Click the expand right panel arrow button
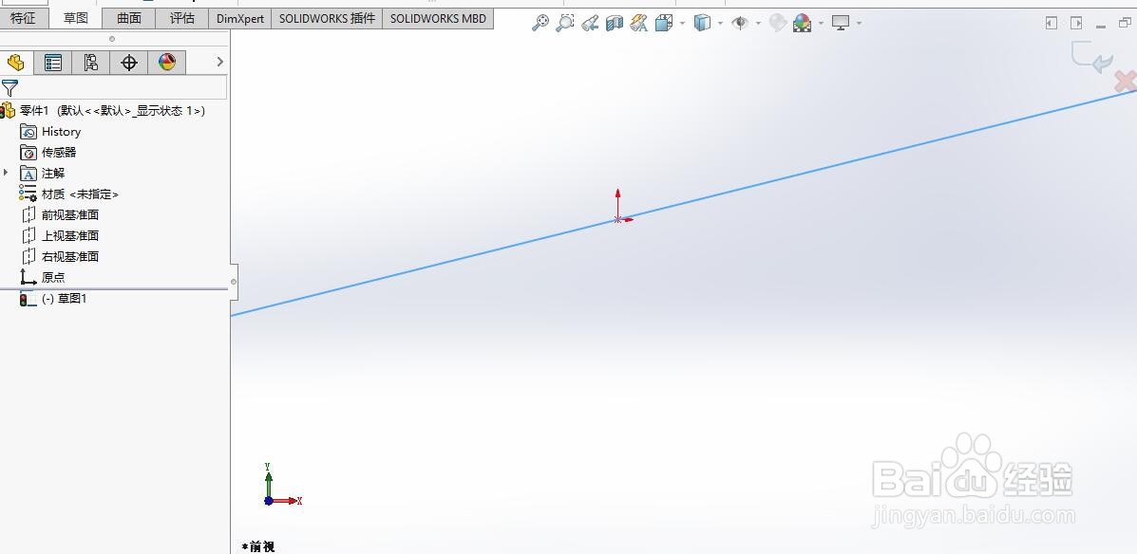Image resolution: width=1137 pixels, height=554 pixels. pos(1076,23)
